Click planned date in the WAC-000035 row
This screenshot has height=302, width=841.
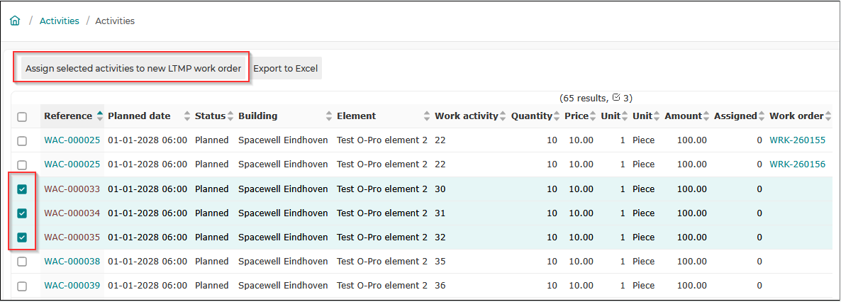pyautogui.click(x=147, y=237)
